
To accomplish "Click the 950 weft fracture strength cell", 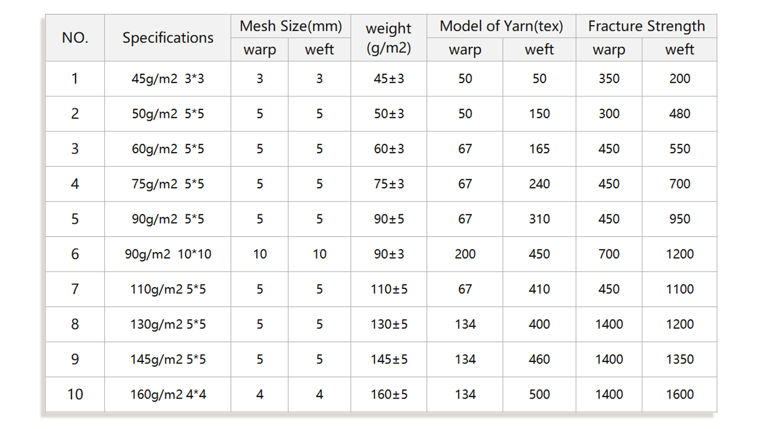I will coord(679,219).
